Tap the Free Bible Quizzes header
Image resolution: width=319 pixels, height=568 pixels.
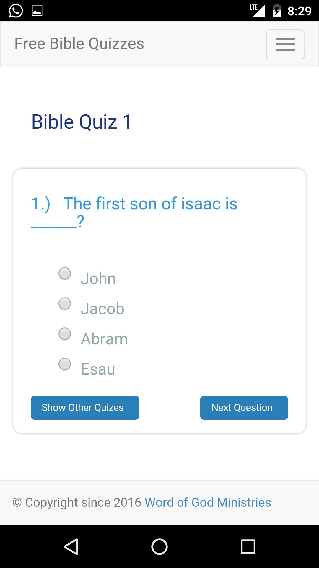(x=79, y=43)
